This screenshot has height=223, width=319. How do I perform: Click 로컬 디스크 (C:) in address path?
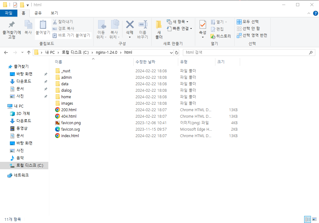tap(75, 53)
